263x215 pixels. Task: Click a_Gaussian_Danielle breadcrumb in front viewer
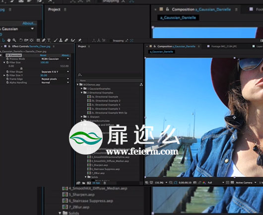(x=162, y=52)
